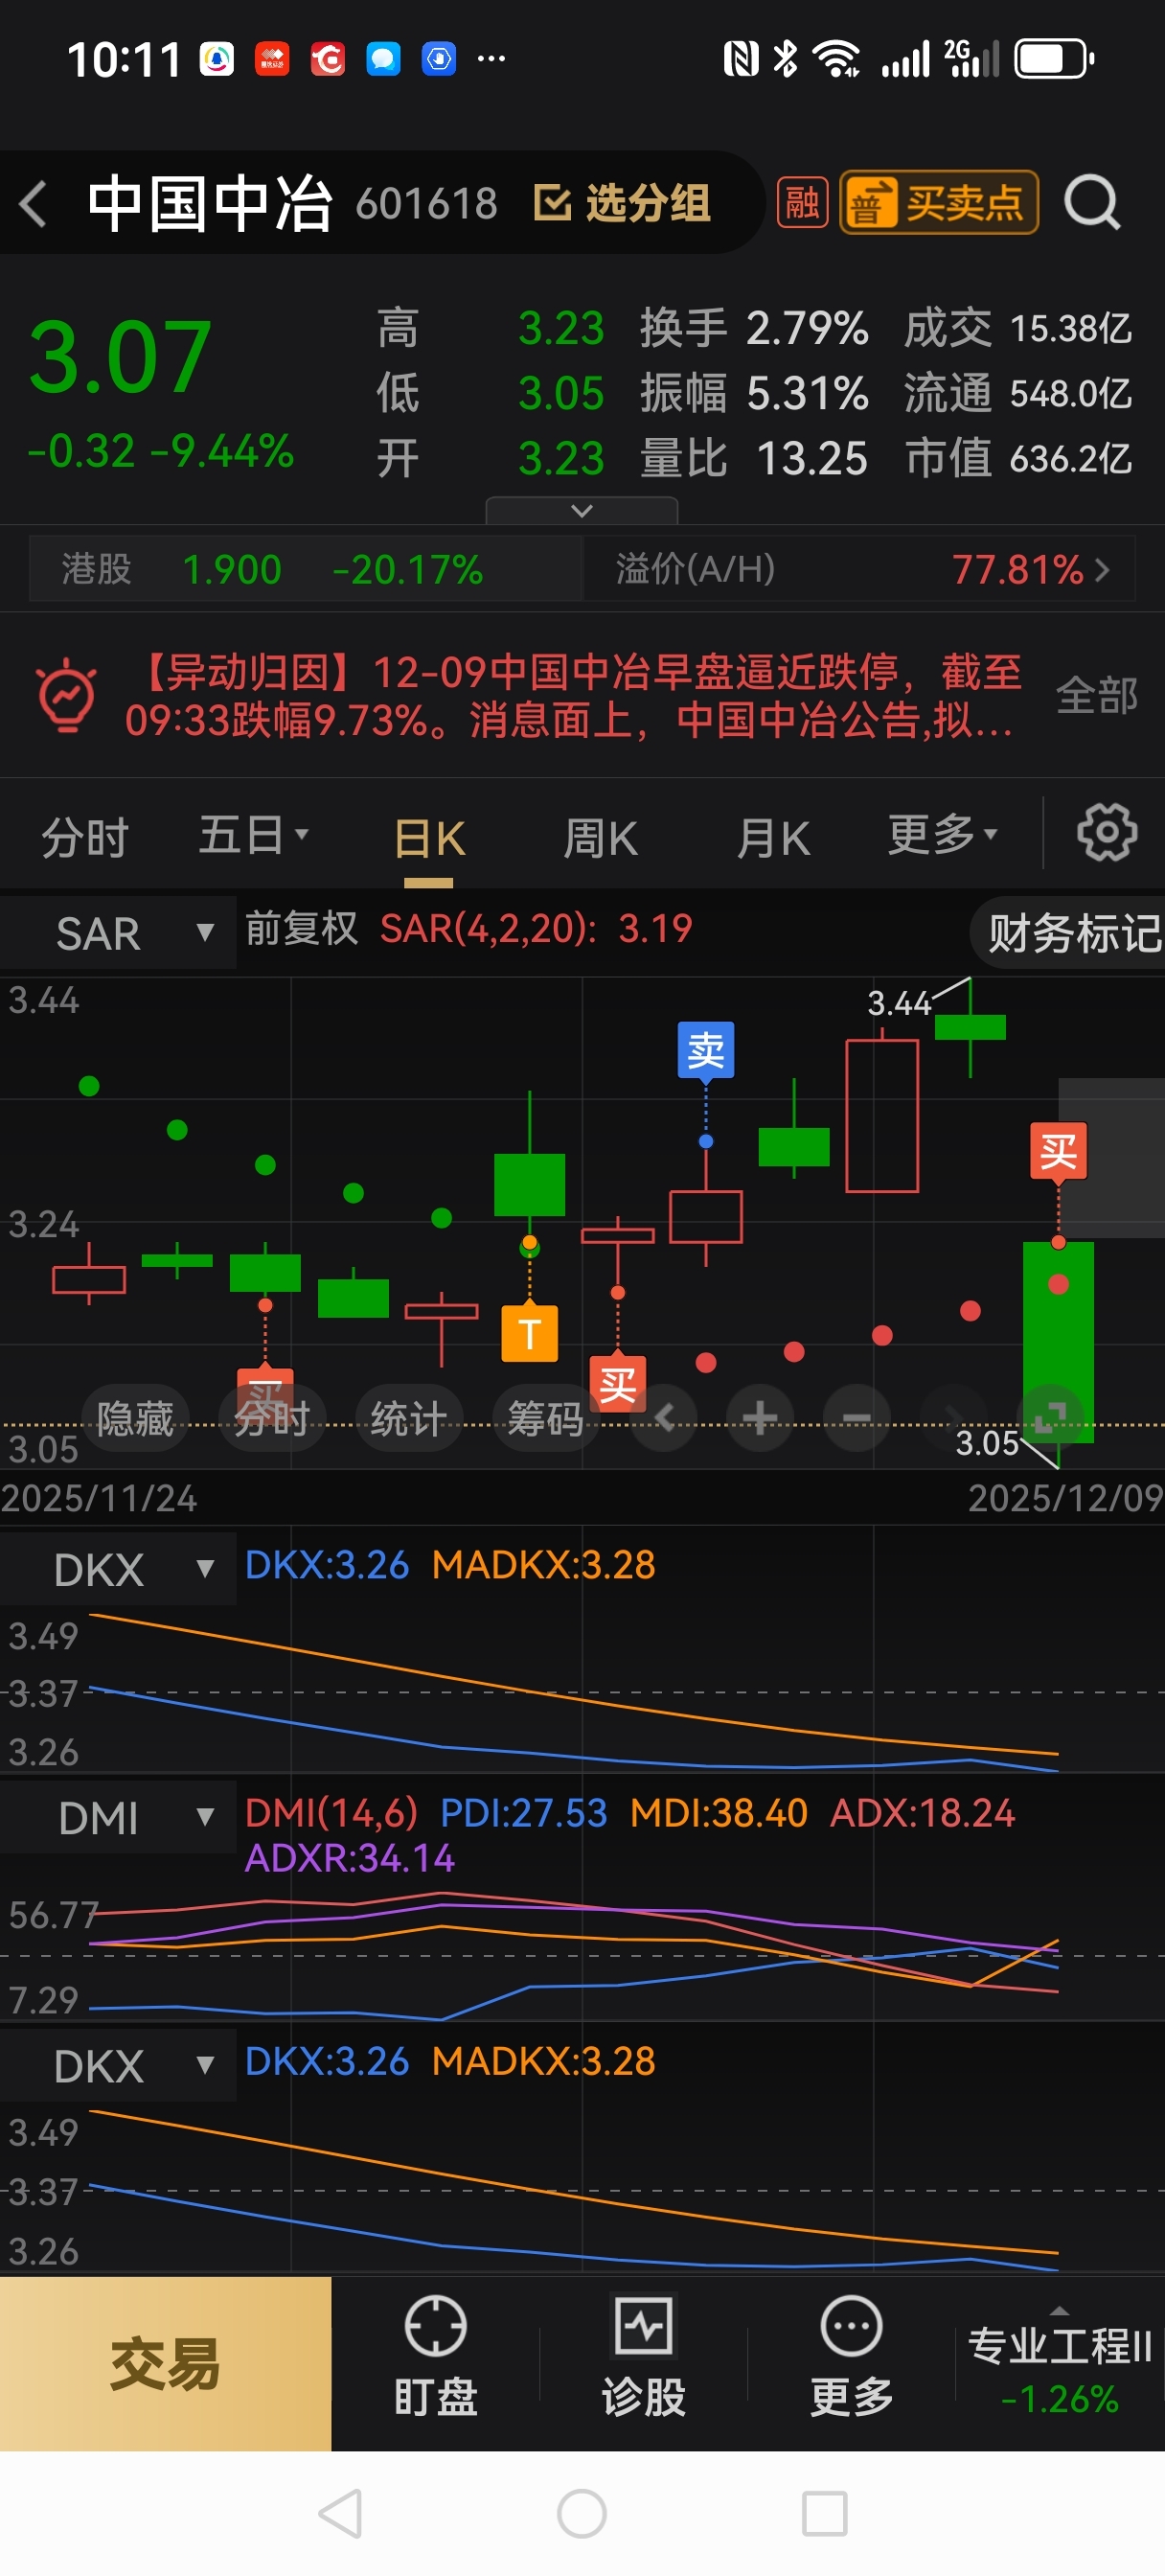Open 分时 overlay on the chart
The width and height of the screenshot is (1165, 2576).
[x=272, y=1418]
